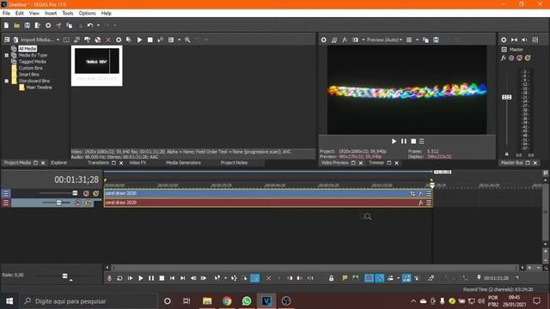
Task: Play the video in the preview window
Action: click(394, 141)
